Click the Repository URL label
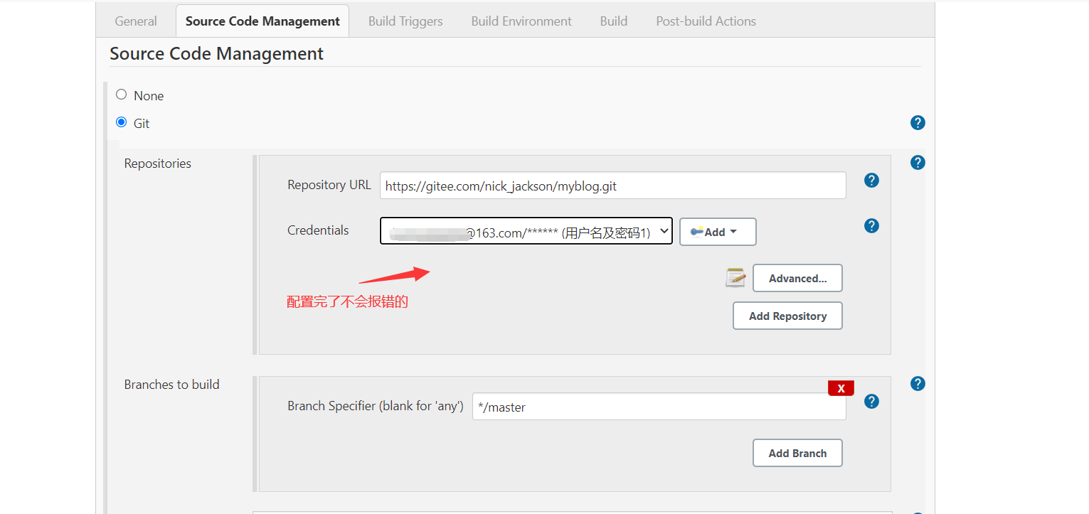Viewport: 1089px width, 514px height. (x=329, y=185)
